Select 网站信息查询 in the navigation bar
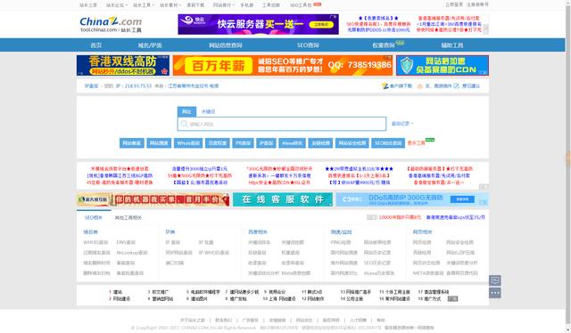 pyautogui.click(x=226, y=45)
